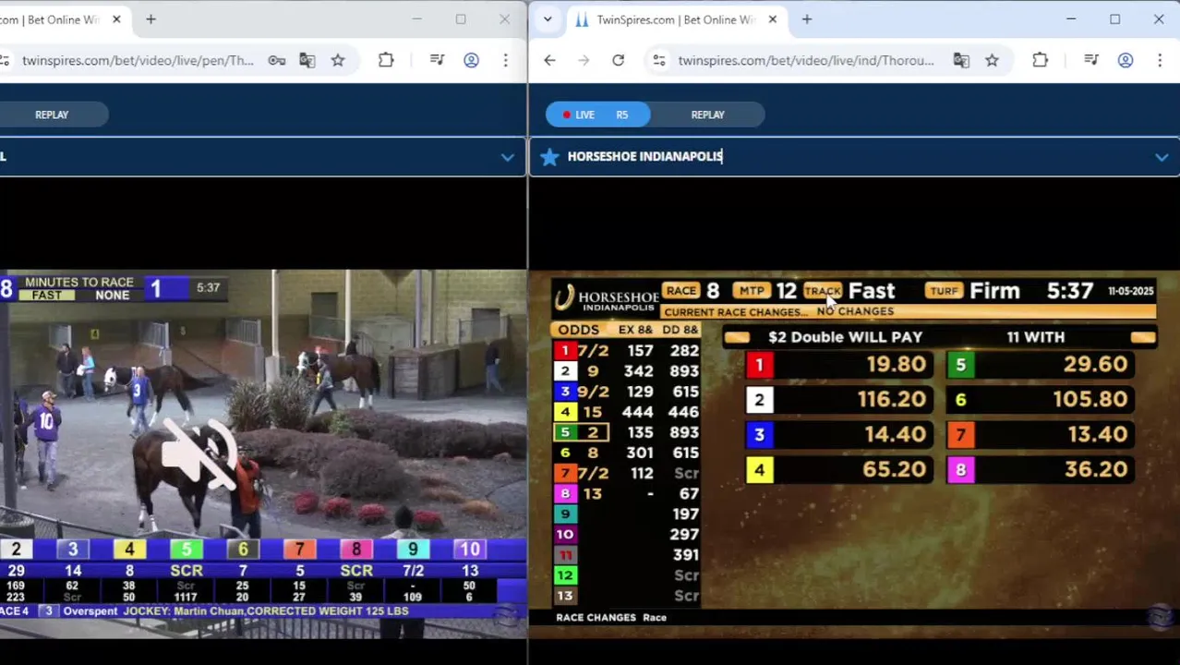Click the "11 WITH" label
This screenshot has width=1180, height=665.
click(x=1035, y=337)
